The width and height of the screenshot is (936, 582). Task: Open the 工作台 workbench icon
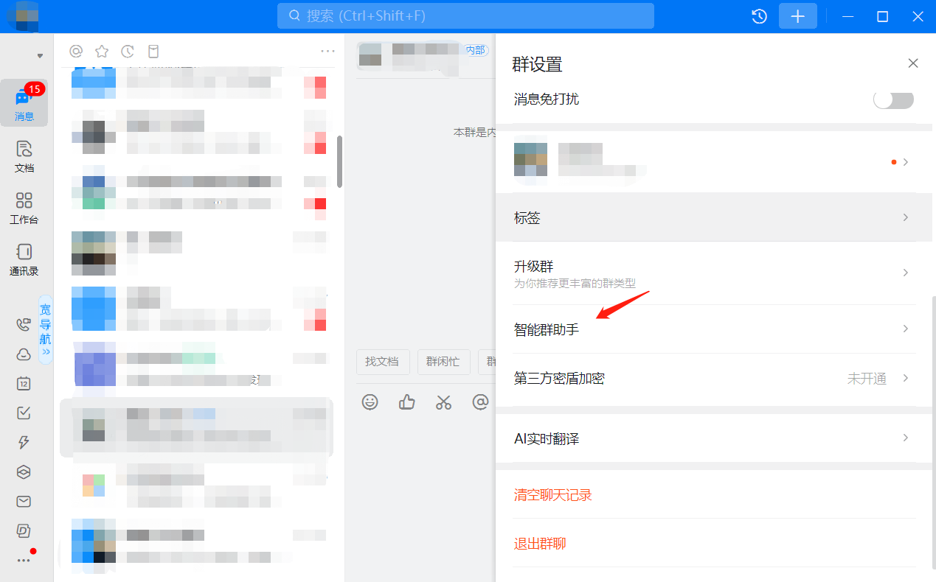tap(24, 207)
